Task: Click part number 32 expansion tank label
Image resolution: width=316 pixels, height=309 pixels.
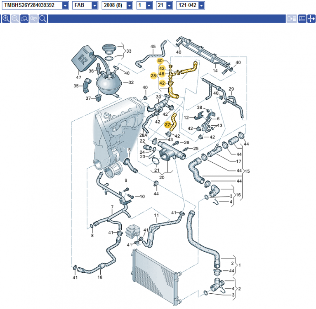Action: pyautogui.click(x=131, y=82)
